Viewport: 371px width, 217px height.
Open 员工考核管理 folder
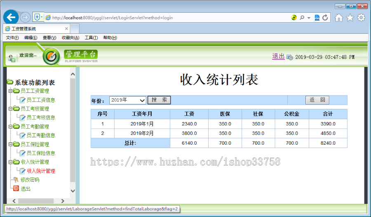click(35, 109)
